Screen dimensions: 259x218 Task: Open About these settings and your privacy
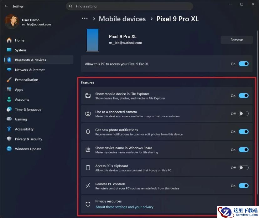[124, 207]
